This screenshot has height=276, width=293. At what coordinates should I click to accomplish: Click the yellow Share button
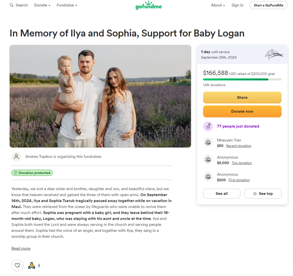[242, 98]
